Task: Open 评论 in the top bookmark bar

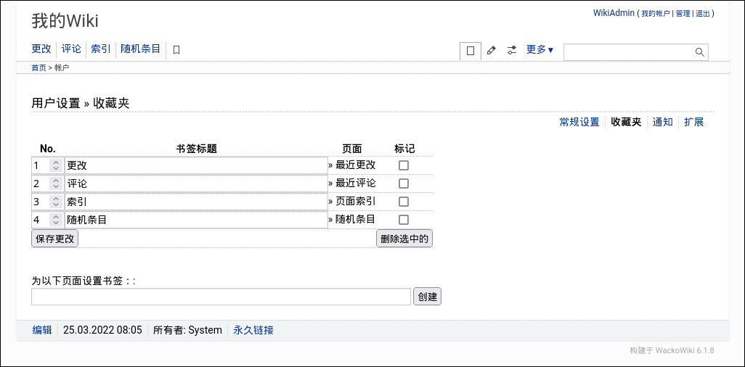Action: pyautogui.click(x=71, y=49)
